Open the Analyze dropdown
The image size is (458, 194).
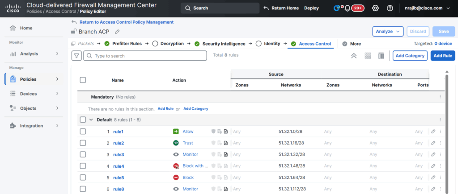point(388,31)
